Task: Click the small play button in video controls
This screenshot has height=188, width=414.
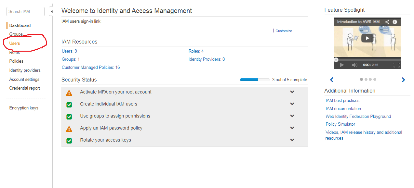Action: pyautogui.click(x=342, y=65)
